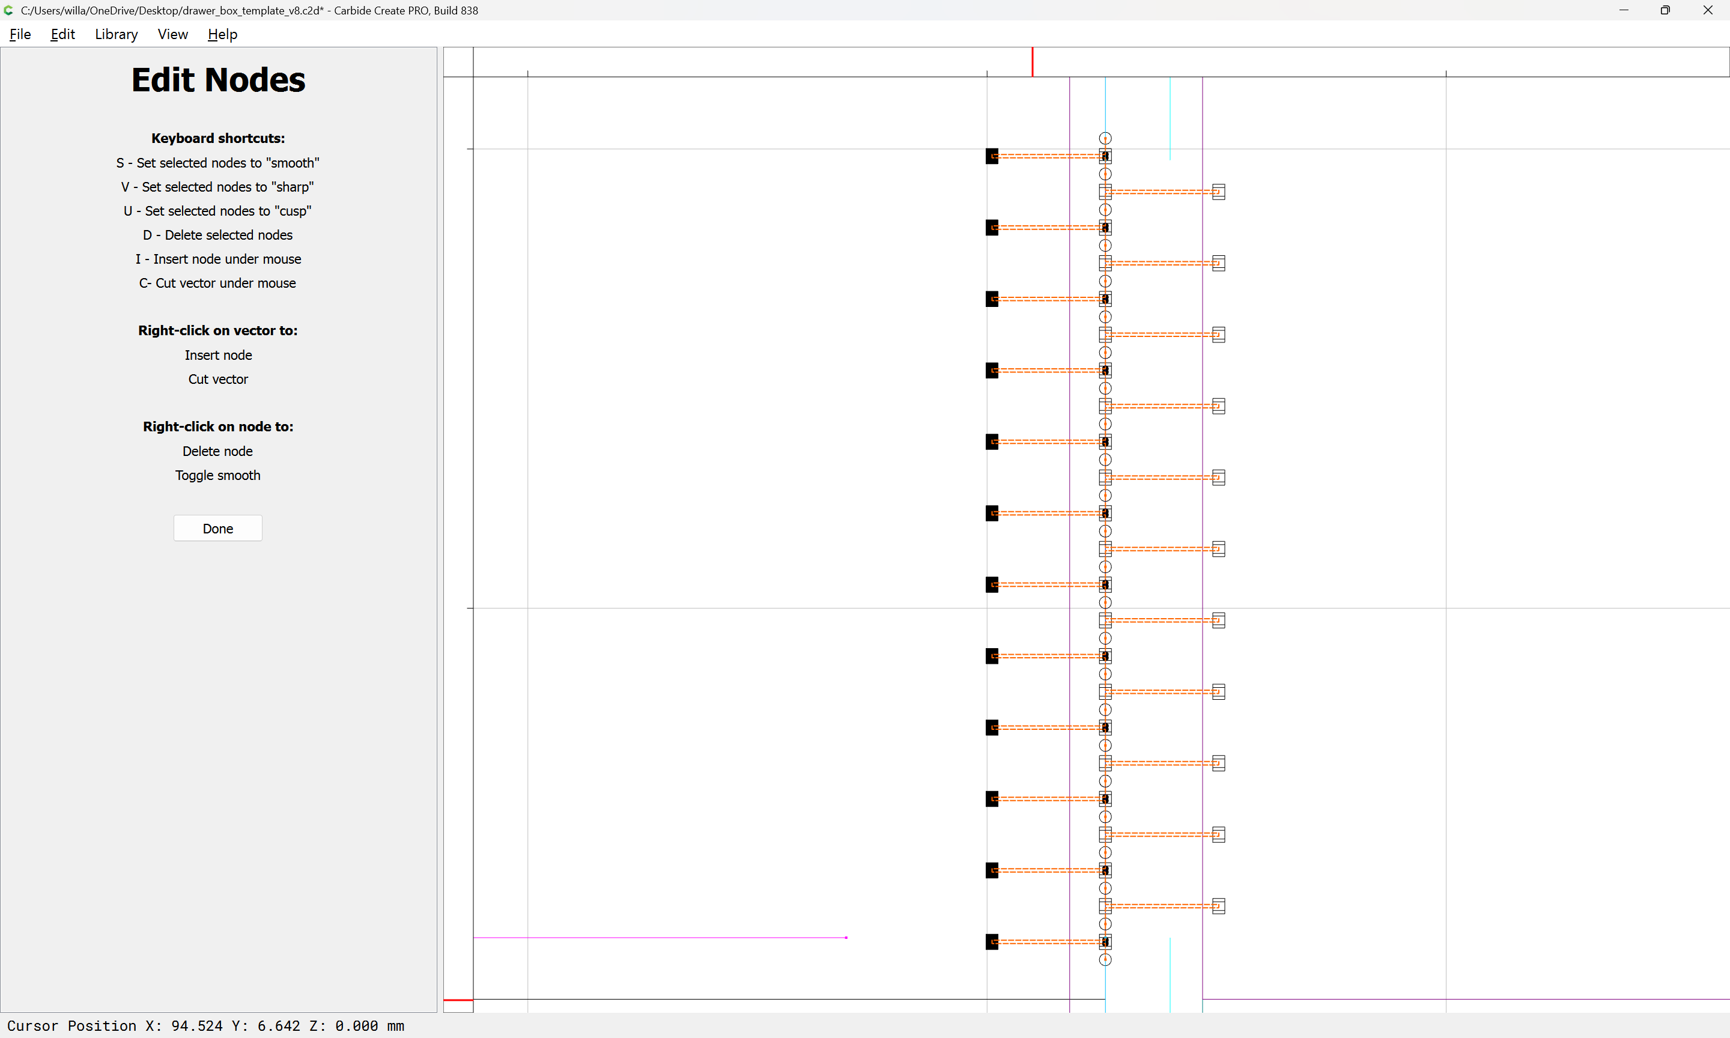Open the Edit menu
The width and height of the screenshot is (1730, 1038).
click(62, 34)
